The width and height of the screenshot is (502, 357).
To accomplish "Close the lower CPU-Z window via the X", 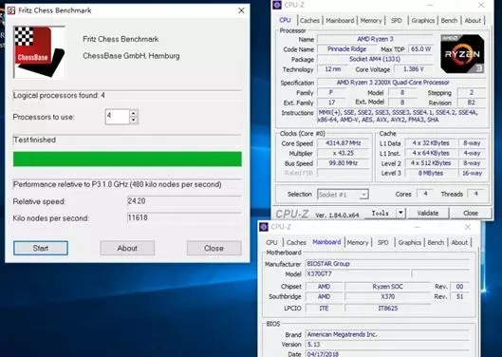I will coord(468,227).
